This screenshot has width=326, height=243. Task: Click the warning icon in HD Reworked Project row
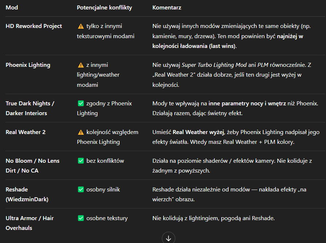click(x=81, y=26)
